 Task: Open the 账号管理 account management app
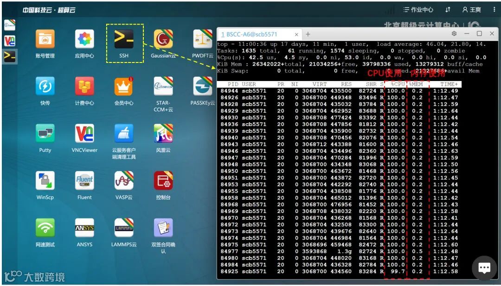[x=45, y=39]
